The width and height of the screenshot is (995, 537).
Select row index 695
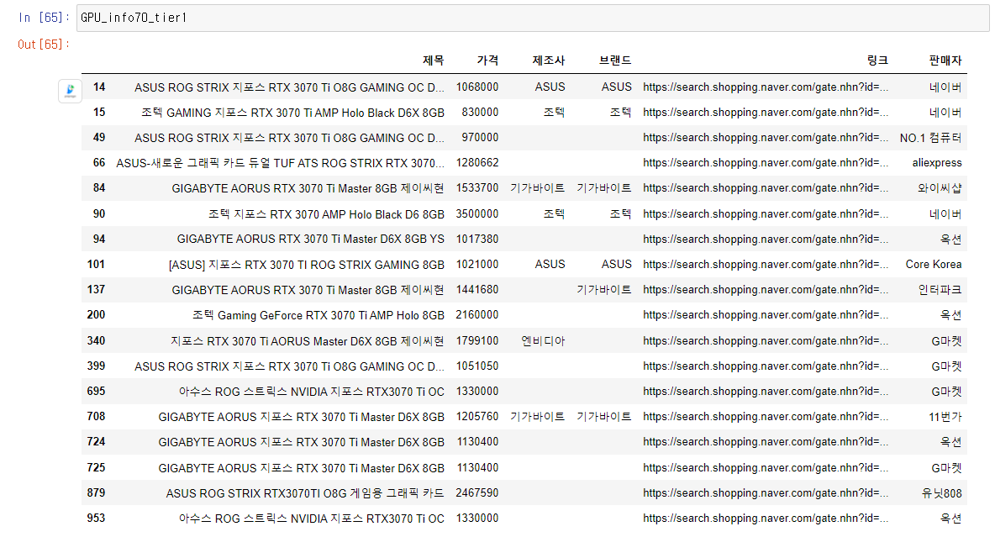point(97,392)
